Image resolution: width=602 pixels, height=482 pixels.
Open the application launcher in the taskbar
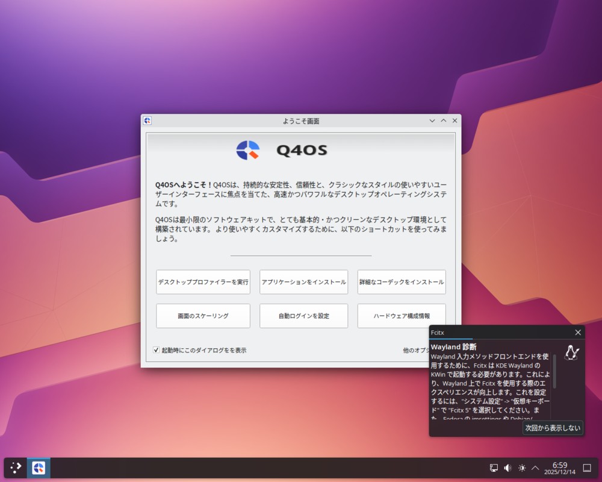click(15, 468)
